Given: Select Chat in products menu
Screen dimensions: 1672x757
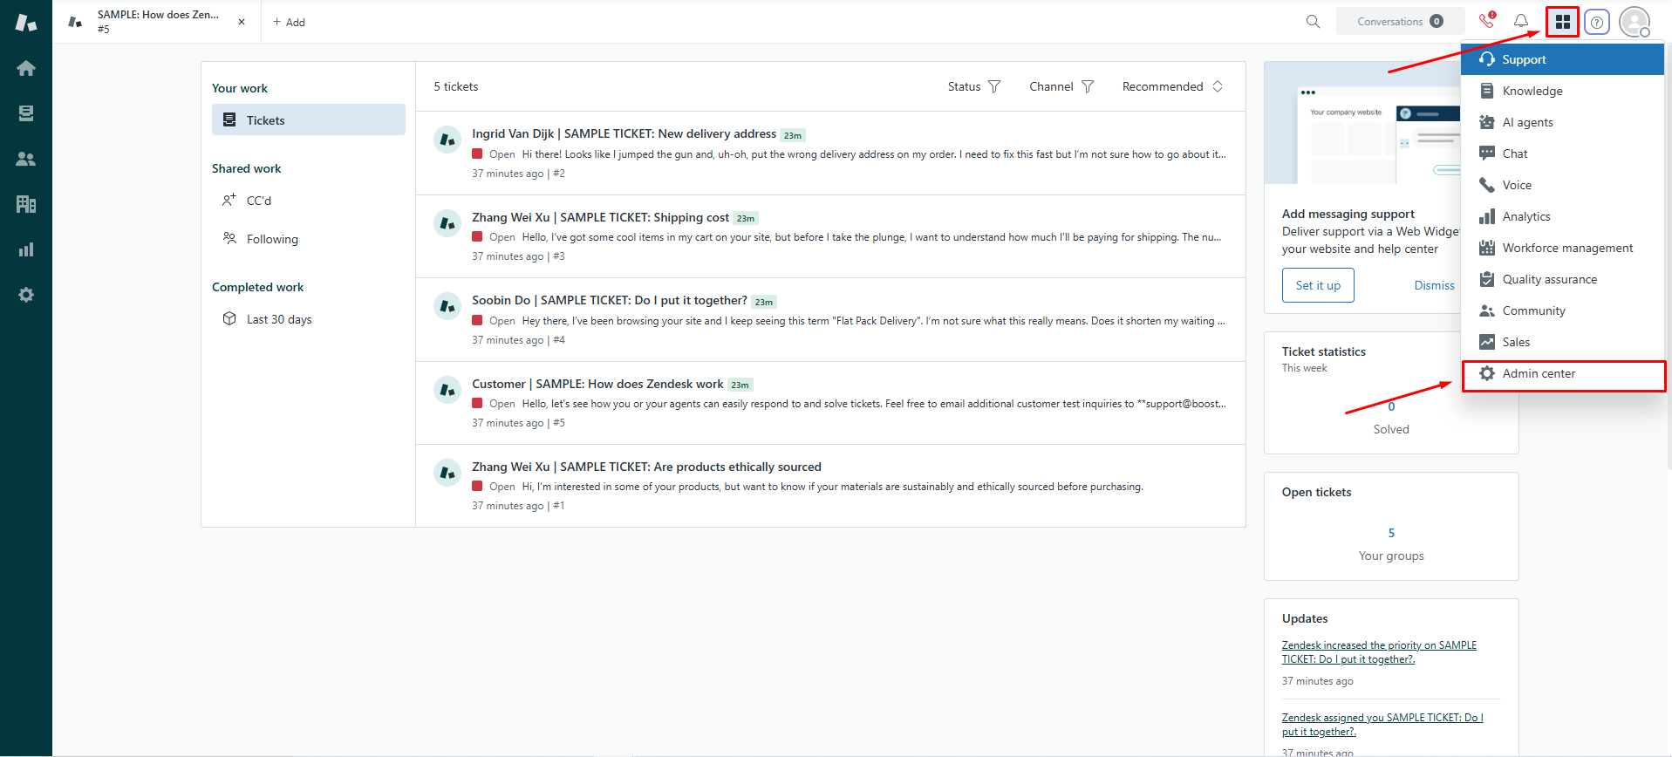Looking at the screenshot, I should click(1563, 153).
